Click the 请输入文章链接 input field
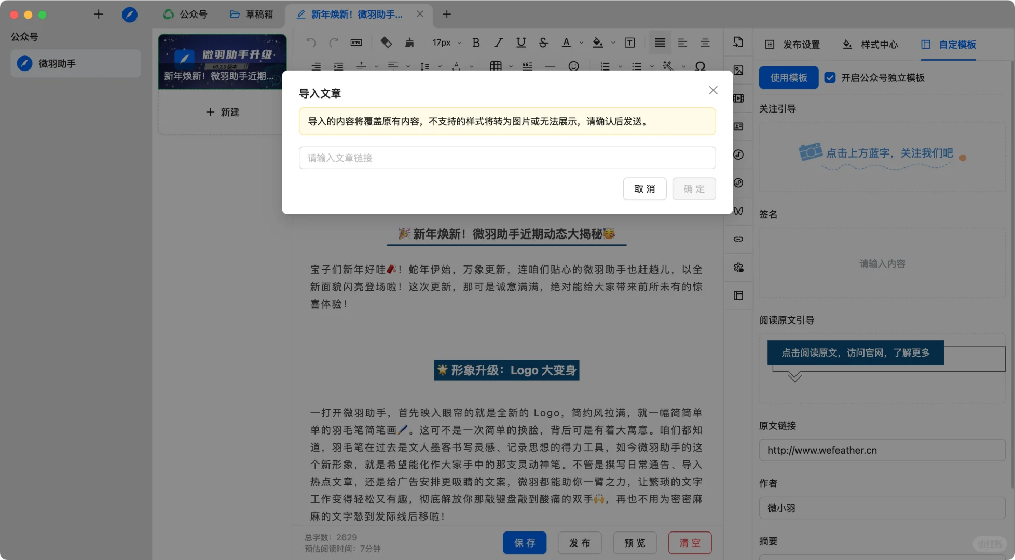This screenshot has height=560, width=1015. [x=507, y=158]
